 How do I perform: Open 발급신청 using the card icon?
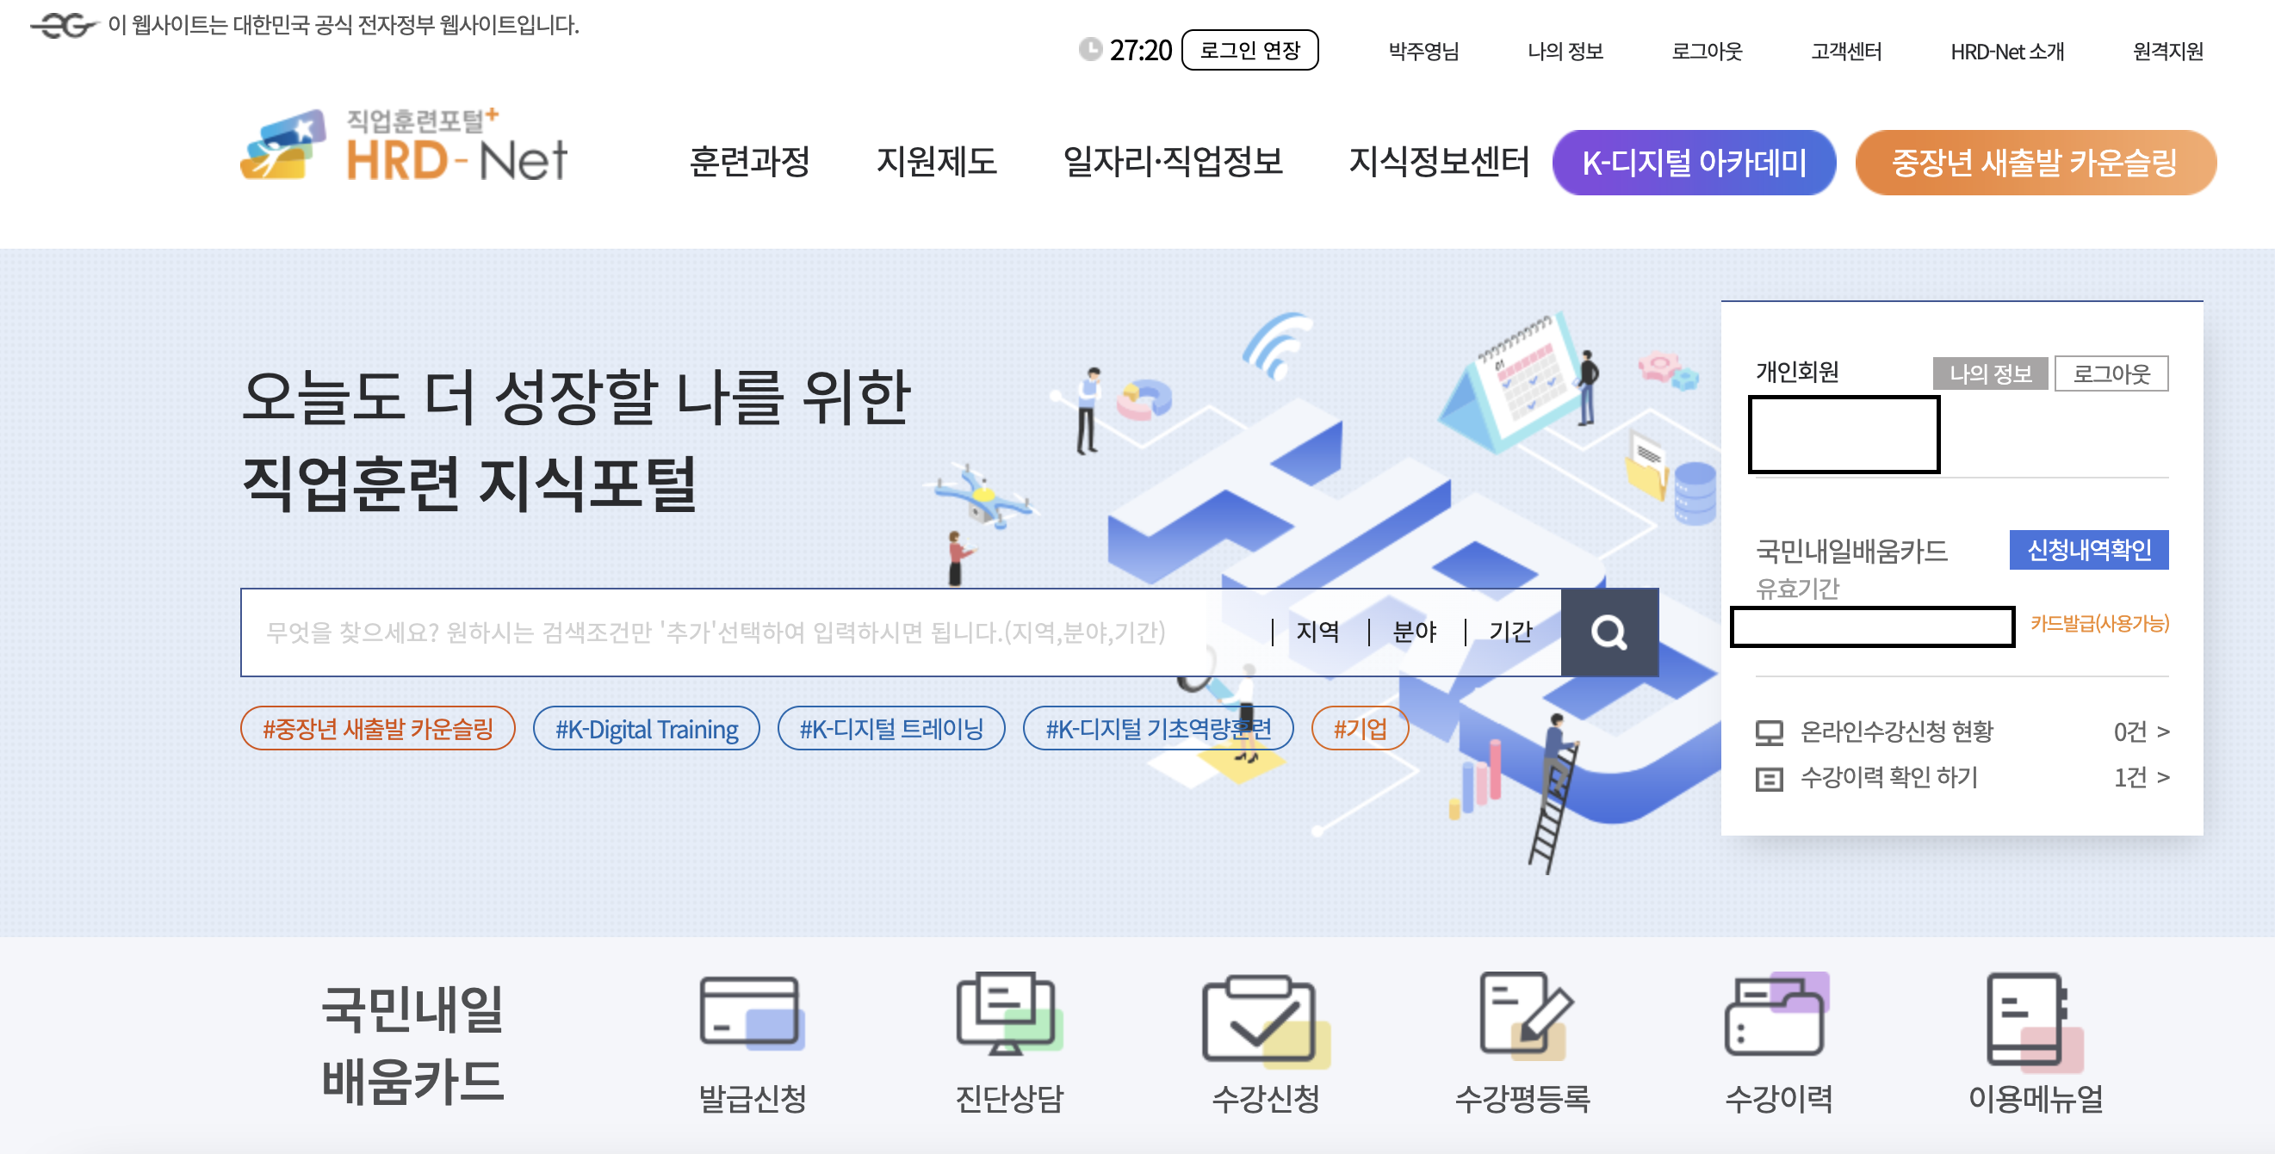[x=753, y=1015]
